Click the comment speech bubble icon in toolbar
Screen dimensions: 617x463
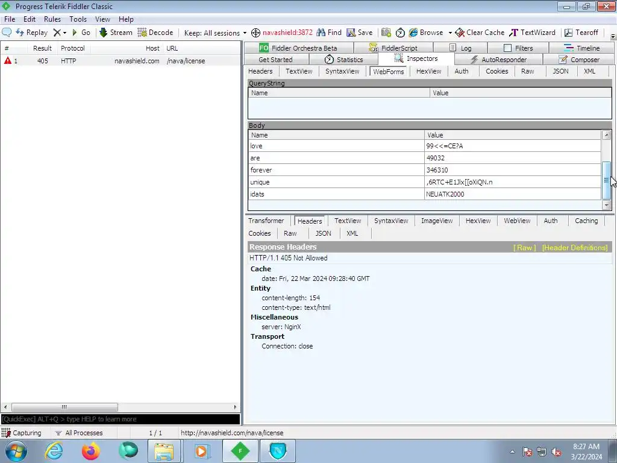pyautogui.click(x=7, y=33)
